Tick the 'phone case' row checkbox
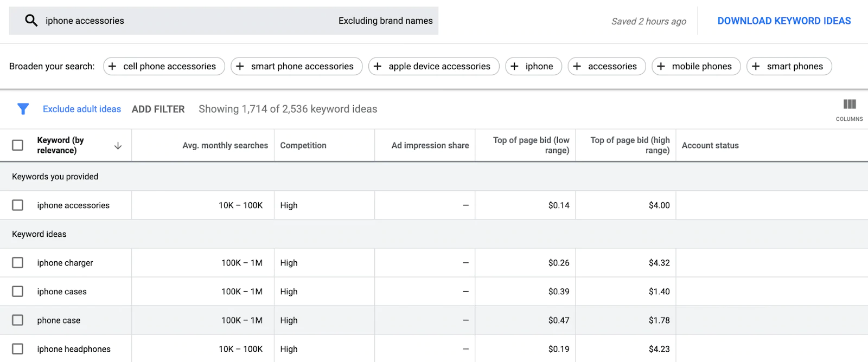The height and width of the screenshot is (362, 868). point(18,320)
